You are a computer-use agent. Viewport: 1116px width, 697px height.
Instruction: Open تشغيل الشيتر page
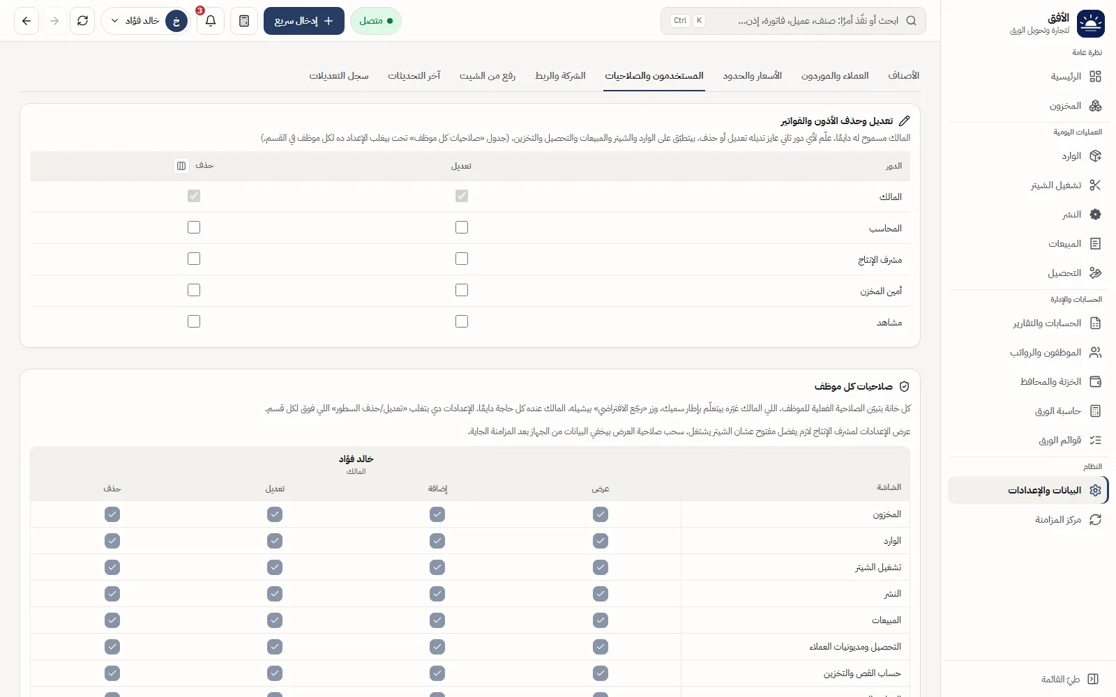pos(1028,185)
